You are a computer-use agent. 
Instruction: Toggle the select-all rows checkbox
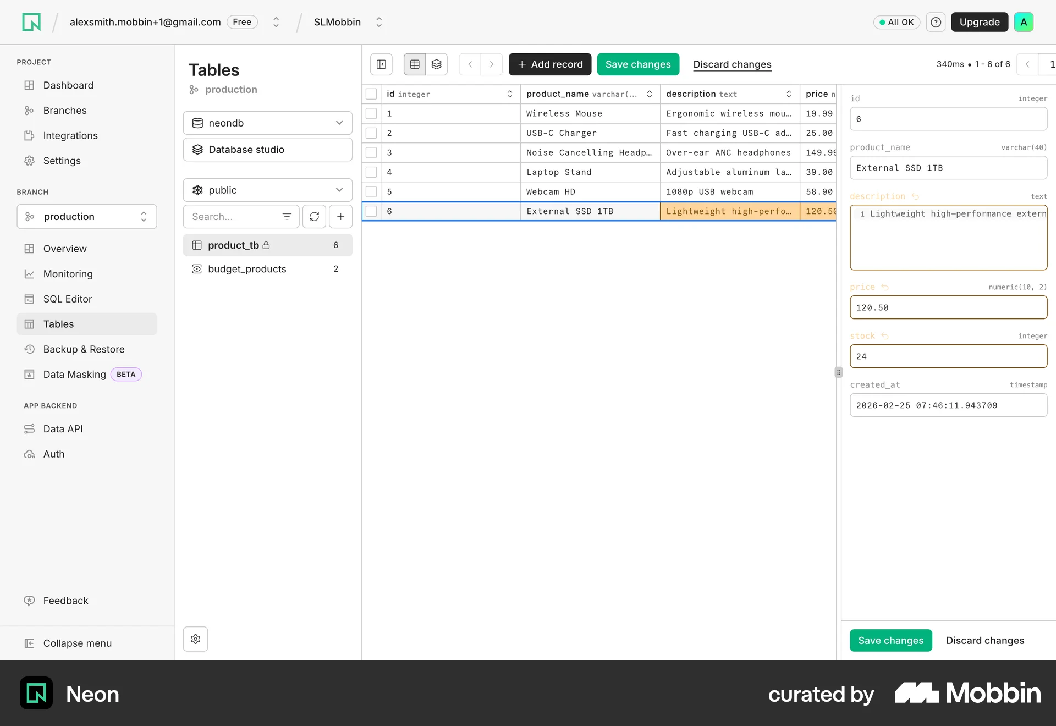point(371,94)
